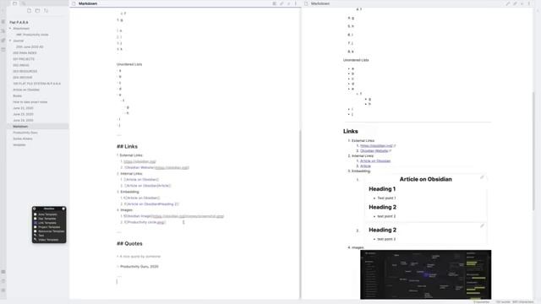Change the file explorer sort order
Image resolution: width=541 pixels, height=304 pixels.
(x=46, y=11)
